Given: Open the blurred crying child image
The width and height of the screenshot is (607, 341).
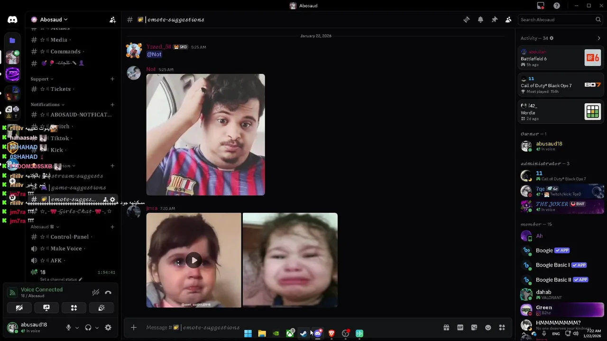Looking at the screenshot, I should point(290,260).
